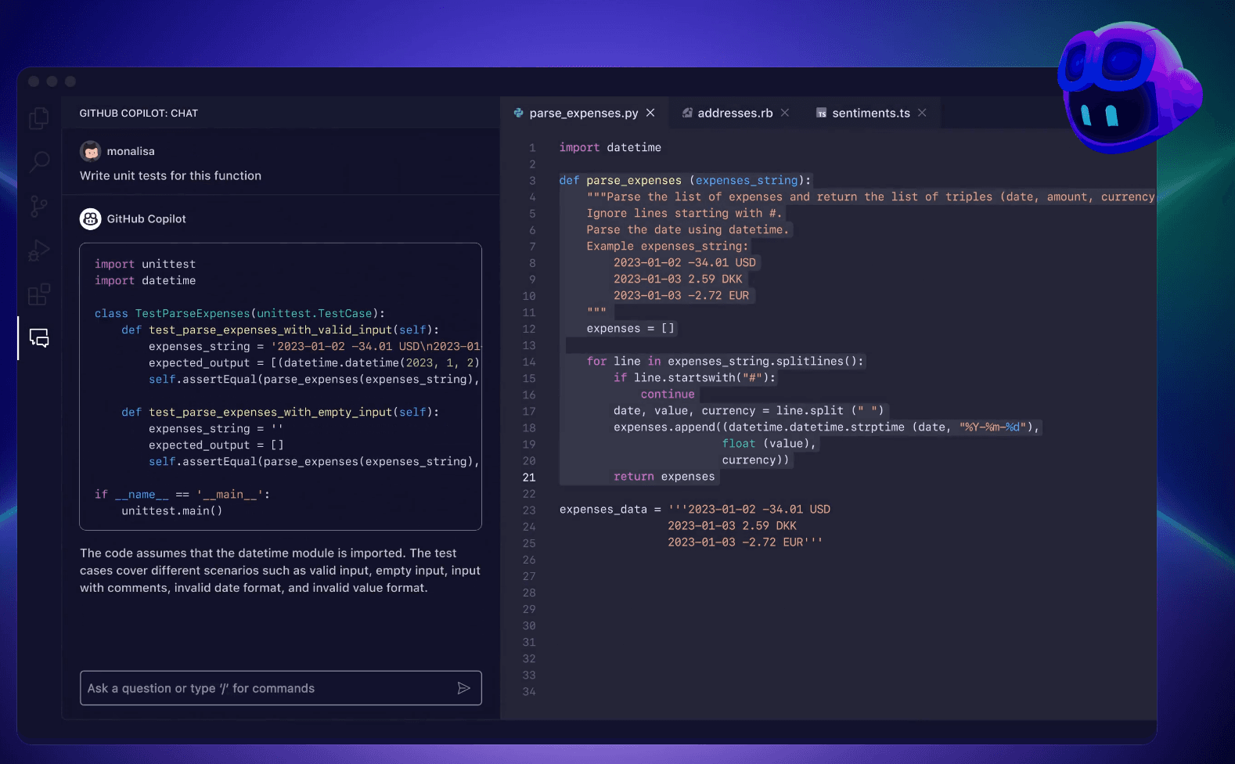Click the Python file icon on parse_expenses.py tab
This screenshot has height=764, width=1235.
[518, 113]
